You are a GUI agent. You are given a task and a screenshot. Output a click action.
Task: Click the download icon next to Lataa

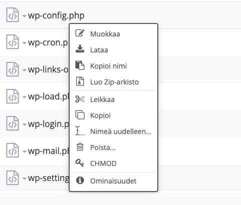(x=80, y=49)
